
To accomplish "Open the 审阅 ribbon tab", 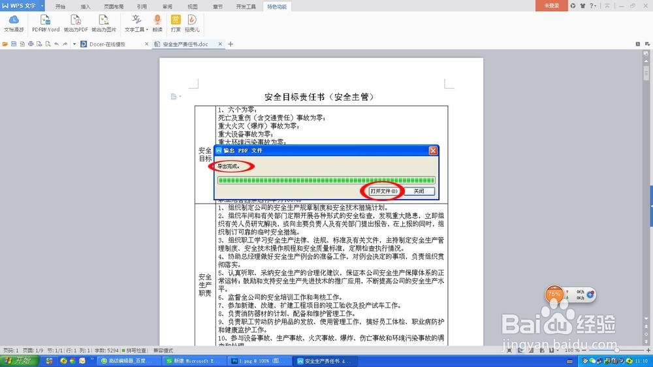I will pos(167,7).
